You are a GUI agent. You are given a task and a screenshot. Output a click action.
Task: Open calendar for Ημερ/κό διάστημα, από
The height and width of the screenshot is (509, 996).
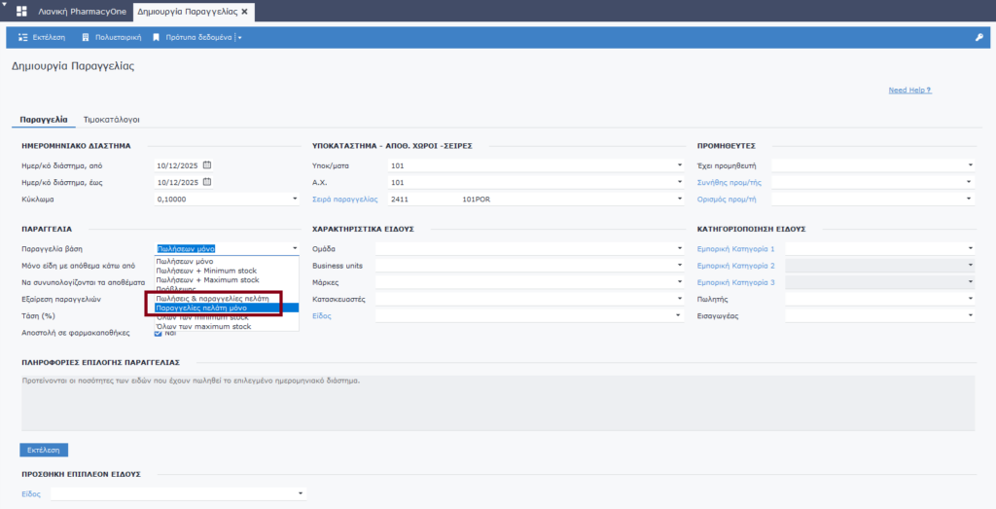coord(207,165)
